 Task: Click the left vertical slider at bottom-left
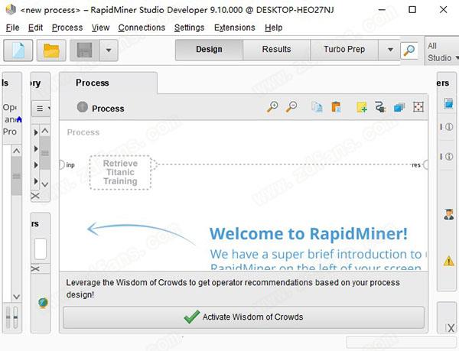8,317
